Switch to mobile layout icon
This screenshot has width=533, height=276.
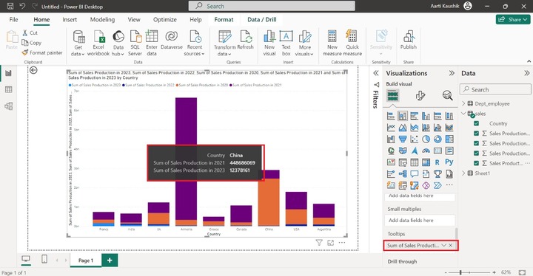point(44,259)
